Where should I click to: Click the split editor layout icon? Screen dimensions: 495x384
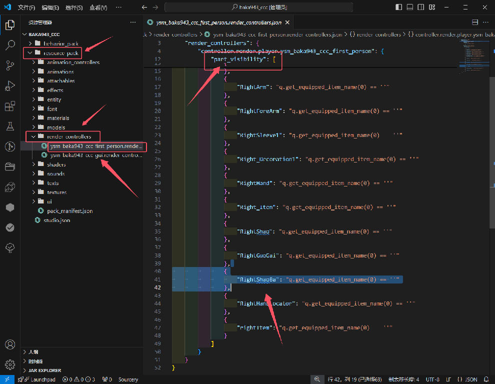pos(475,22)
